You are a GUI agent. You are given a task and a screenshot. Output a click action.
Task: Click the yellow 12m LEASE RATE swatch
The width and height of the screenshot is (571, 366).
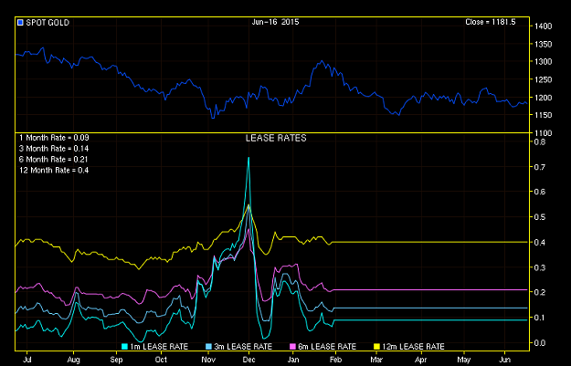(x=377, y=347)
